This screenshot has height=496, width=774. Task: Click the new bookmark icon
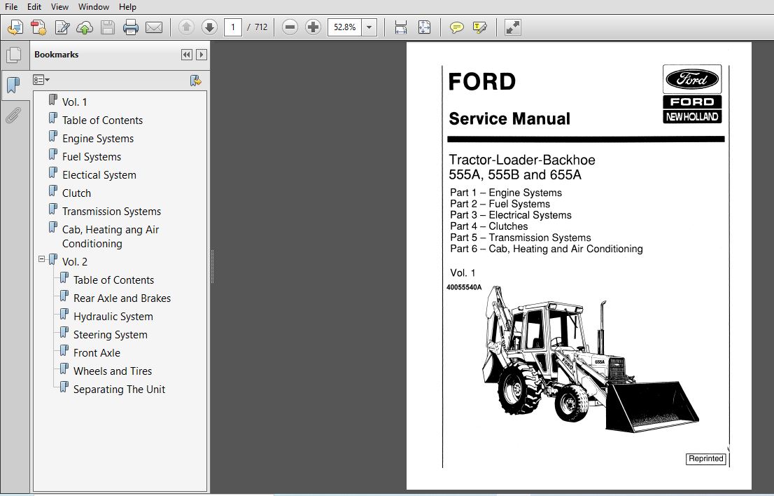pyautogui.click(x=196, y=81)
